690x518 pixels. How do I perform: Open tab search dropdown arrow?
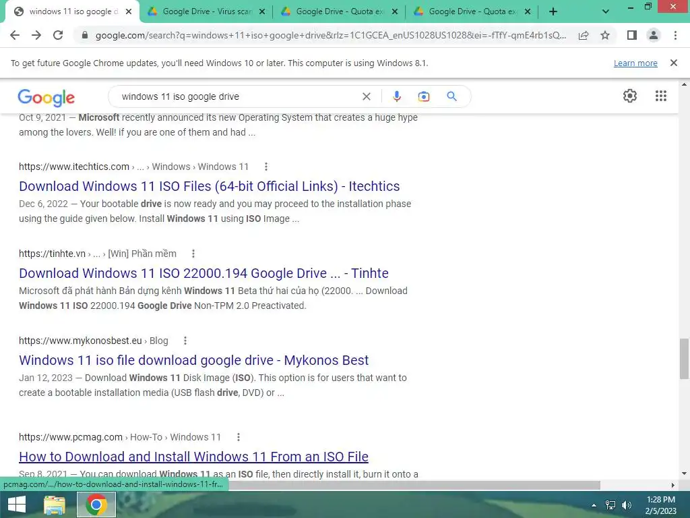606,11
